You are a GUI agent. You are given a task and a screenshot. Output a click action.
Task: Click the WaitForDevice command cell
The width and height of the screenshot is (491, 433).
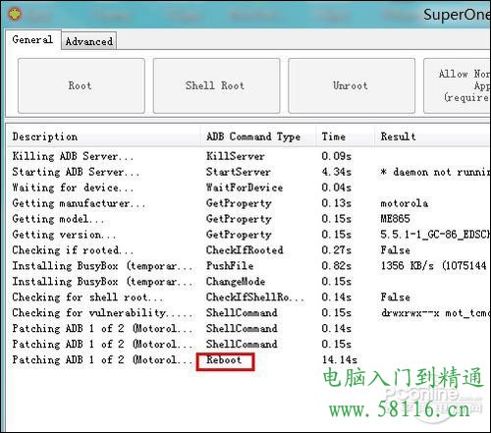click(x=245, y=188)
